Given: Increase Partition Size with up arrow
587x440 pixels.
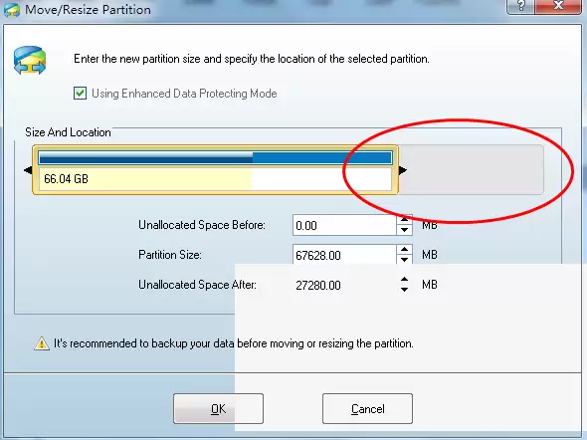Looking at the screenshot, I should [x=404, y=250].
